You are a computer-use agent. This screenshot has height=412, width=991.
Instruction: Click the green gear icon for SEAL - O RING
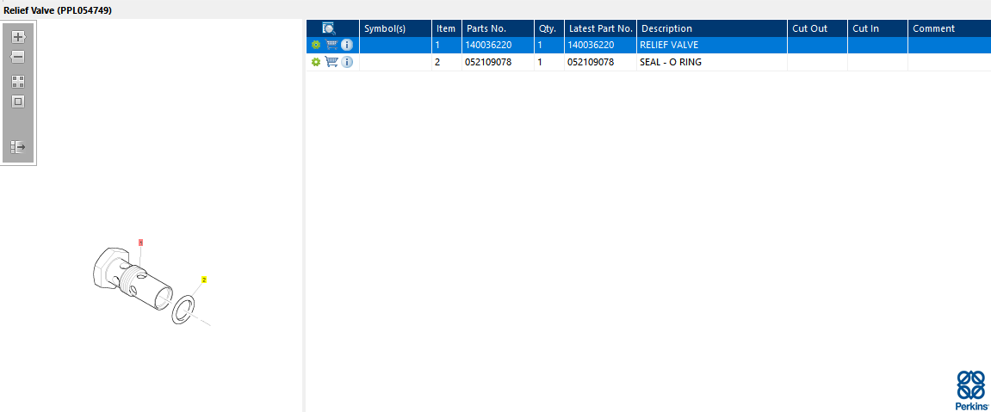tap(316, 62)
